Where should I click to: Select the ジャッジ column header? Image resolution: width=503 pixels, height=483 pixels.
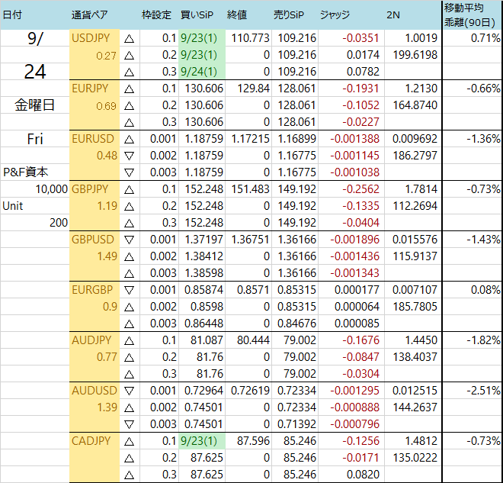(x=335, y=14)
